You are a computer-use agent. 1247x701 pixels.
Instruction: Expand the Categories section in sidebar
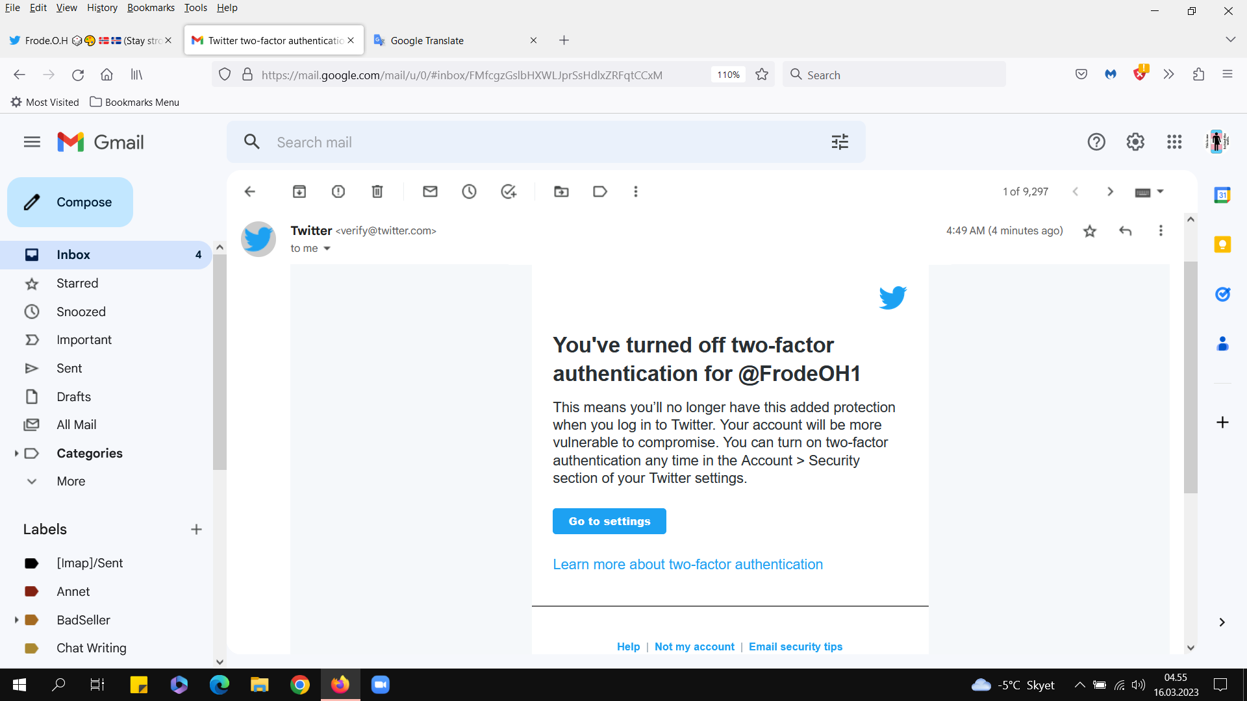(x=16, y=453)
